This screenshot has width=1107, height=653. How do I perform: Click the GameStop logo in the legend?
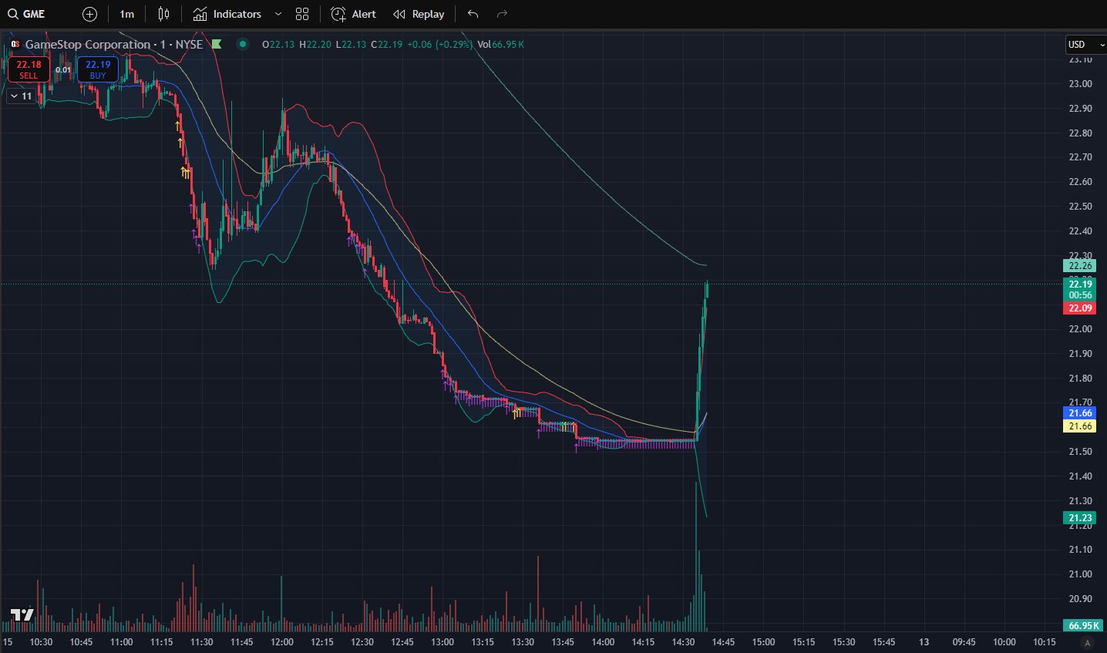click(15, 44)
